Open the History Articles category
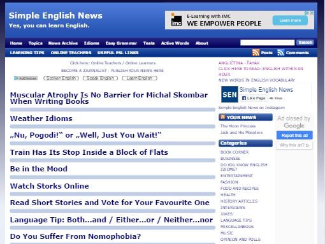 pos(239,201)
